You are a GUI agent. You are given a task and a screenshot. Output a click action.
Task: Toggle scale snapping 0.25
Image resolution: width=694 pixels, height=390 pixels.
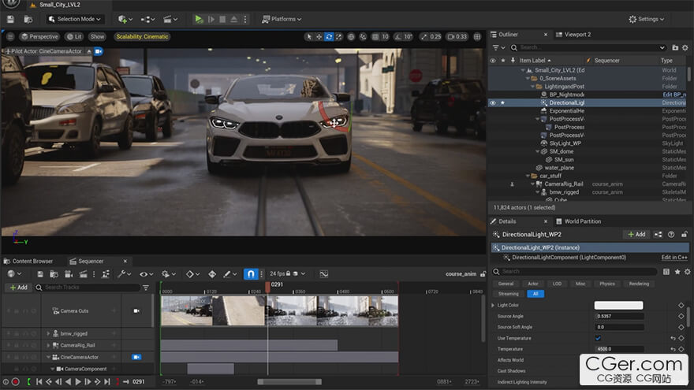[431, 37]
